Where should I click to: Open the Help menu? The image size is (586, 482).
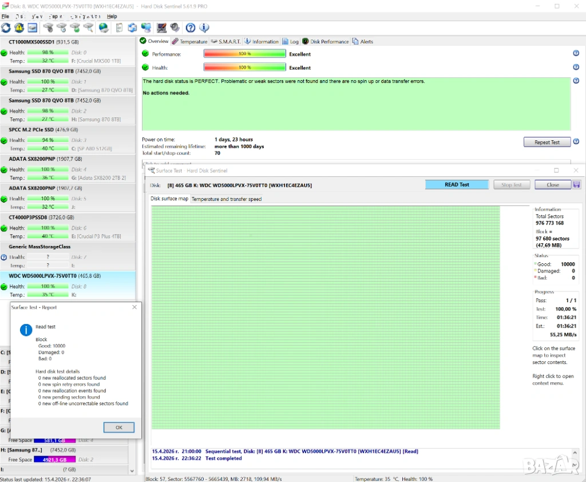coord(112,17)
